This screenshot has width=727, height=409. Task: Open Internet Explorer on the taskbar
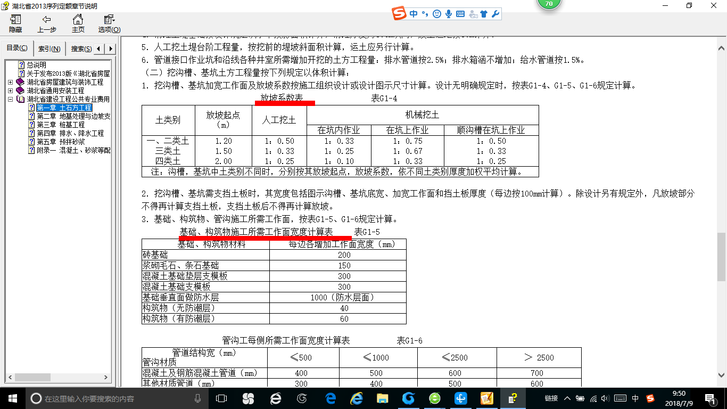click(356, 398)
